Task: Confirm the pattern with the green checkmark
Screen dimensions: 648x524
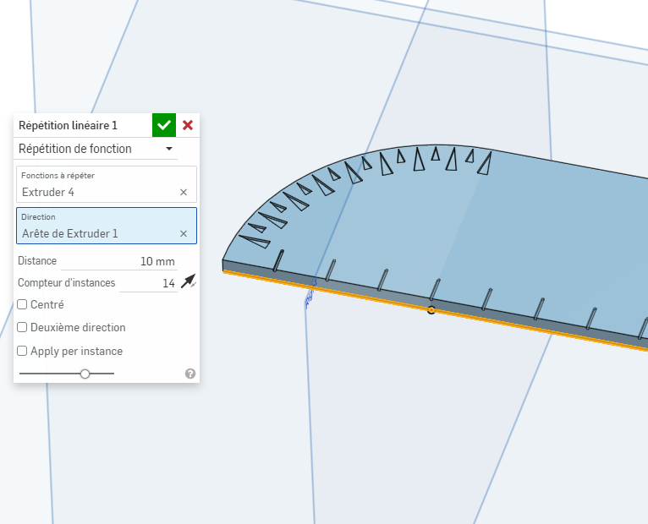Action: tap(164, 125)
